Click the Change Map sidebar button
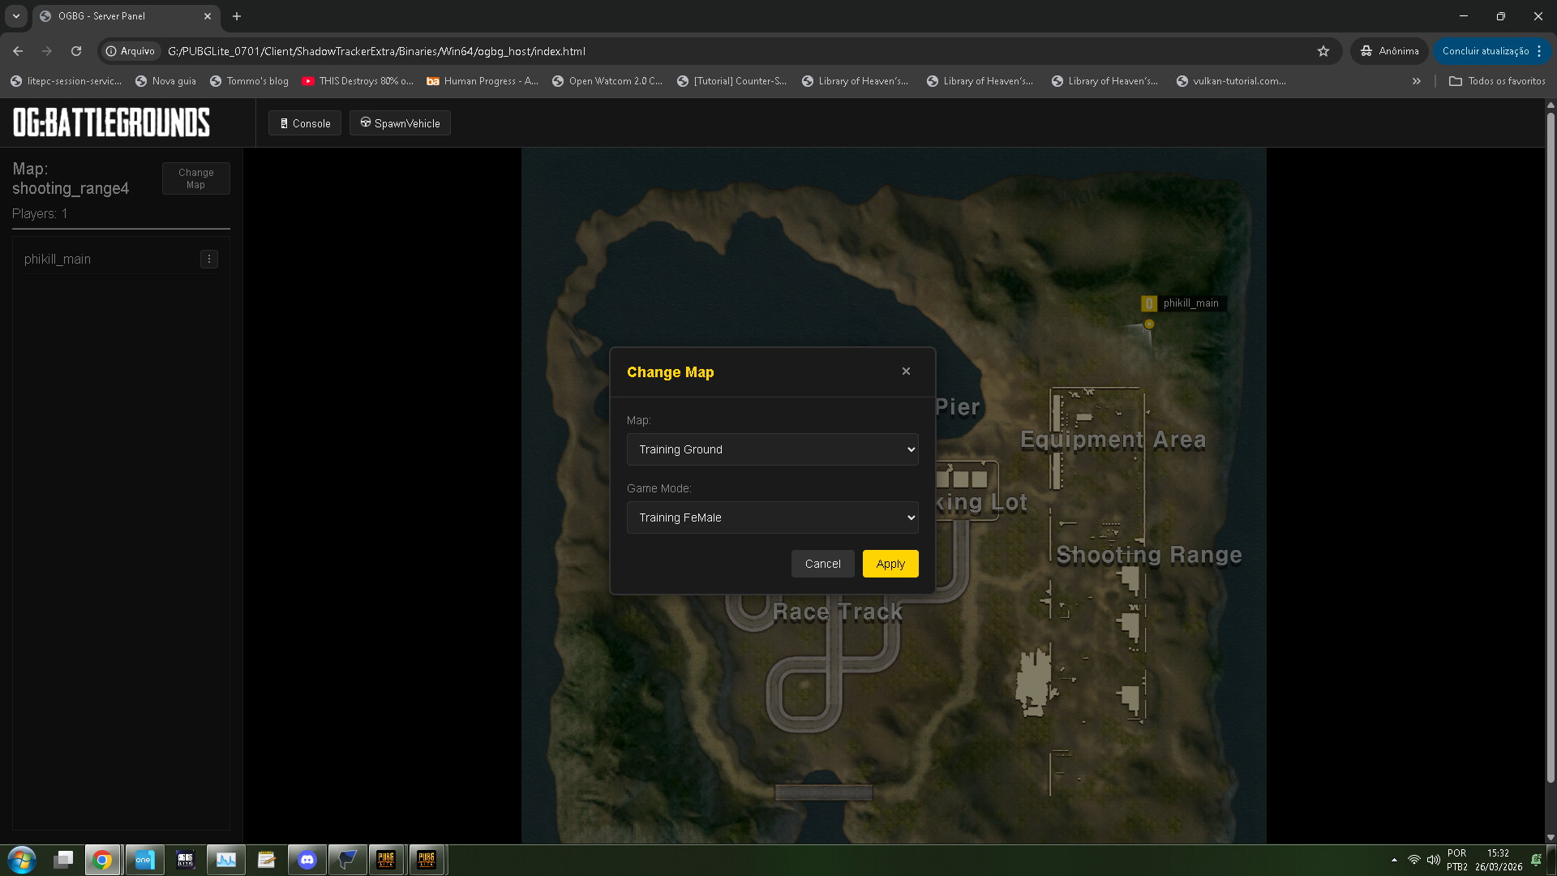This screenshot has width=1557, height=876. (x=196, y=178)
